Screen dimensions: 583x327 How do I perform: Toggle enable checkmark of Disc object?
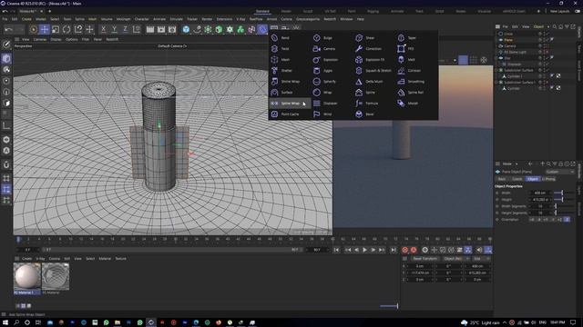547,58
